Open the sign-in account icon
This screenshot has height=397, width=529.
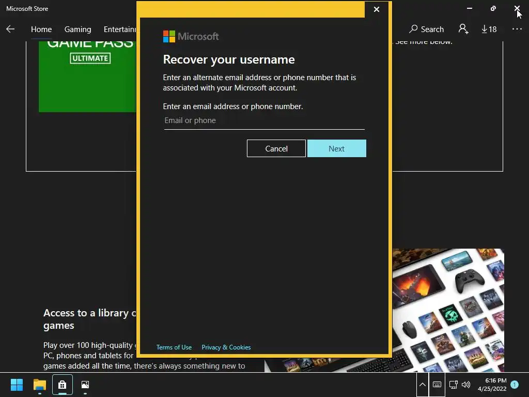click(x=463, y=29)
